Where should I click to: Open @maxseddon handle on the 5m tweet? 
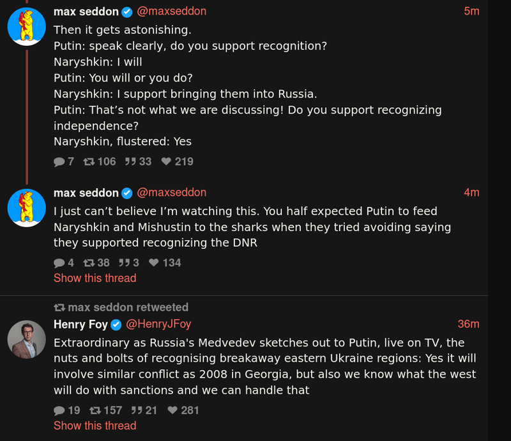[171, 11]
